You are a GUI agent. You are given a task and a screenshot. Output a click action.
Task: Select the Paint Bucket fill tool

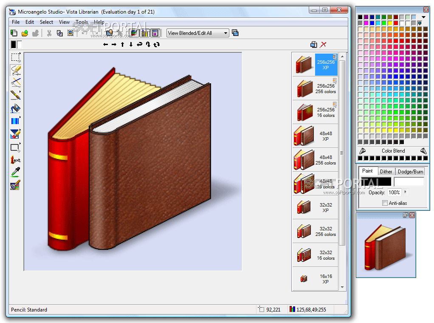pos(15,108)
